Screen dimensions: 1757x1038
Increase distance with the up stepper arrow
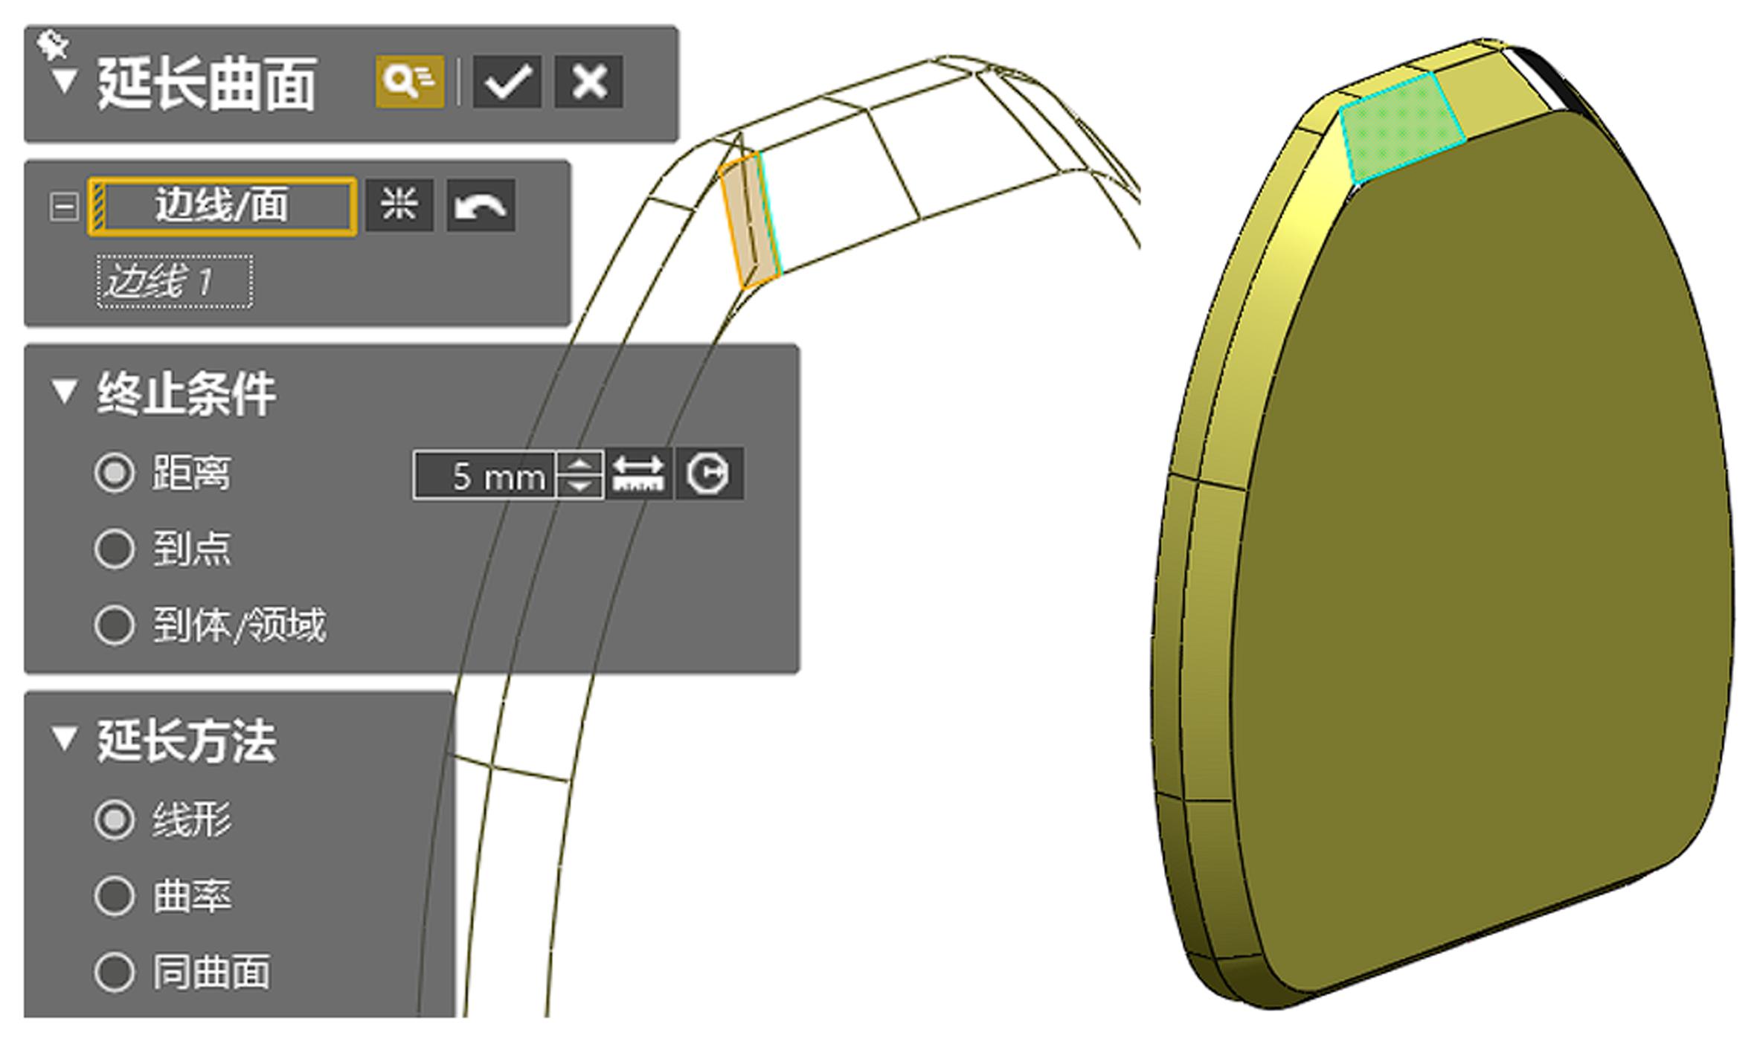(579, 464)
